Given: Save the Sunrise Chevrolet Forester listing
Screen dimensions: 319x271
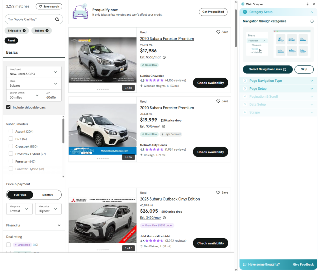Looking at the screenshot, I should 222,32.
